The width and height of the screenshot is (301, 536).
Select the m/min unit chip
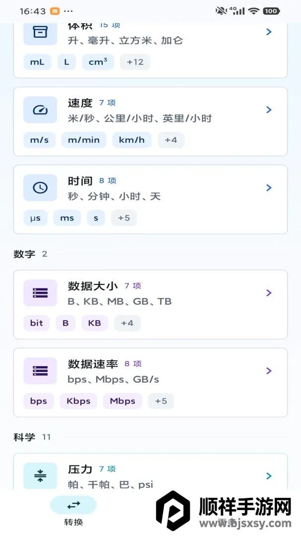click(x=84, y=140)
